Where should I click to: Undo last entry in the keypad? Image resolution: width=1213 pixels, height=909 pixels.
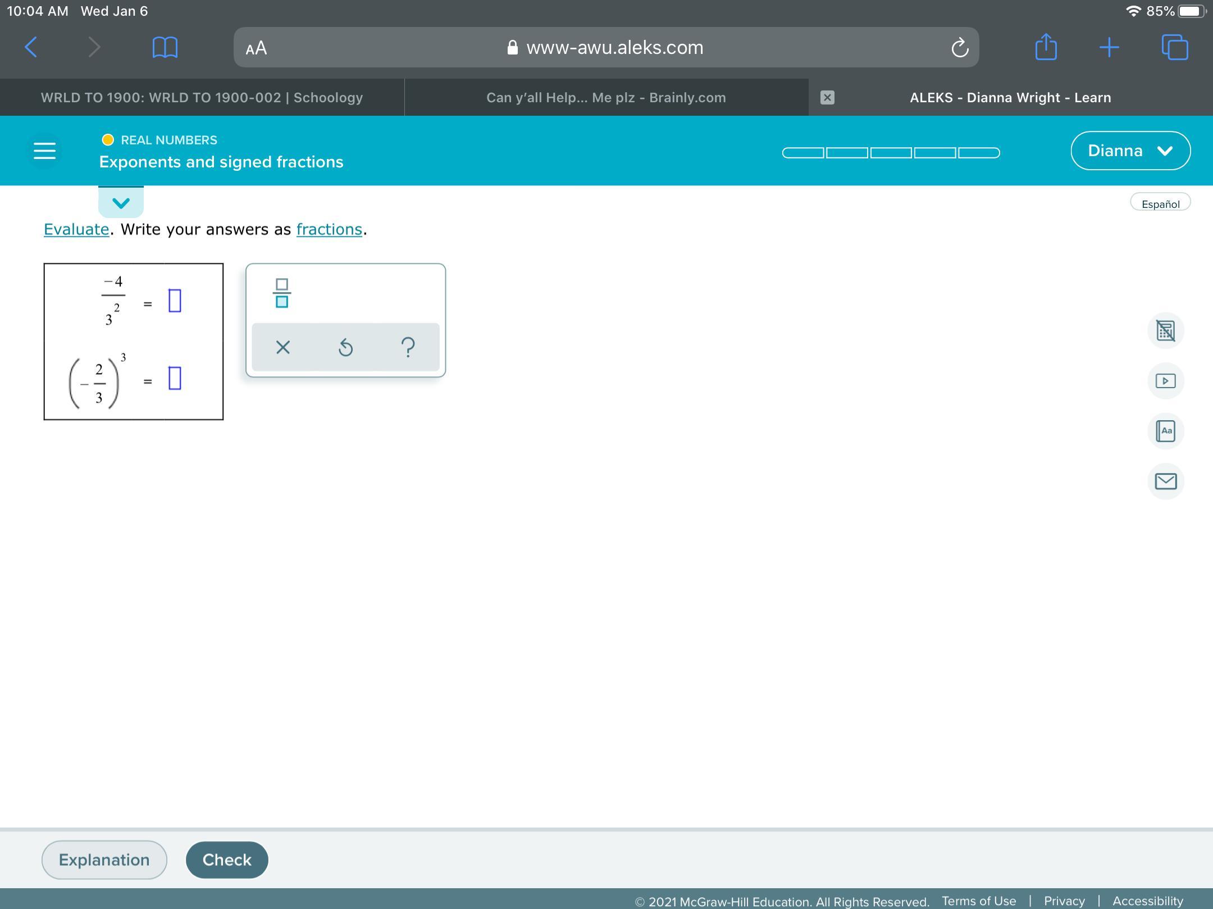pos(345,347)
